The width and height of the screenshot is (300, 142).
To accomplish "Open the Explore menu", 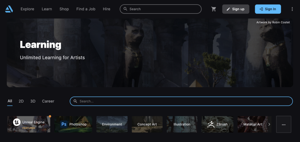I will click(27, 9).
